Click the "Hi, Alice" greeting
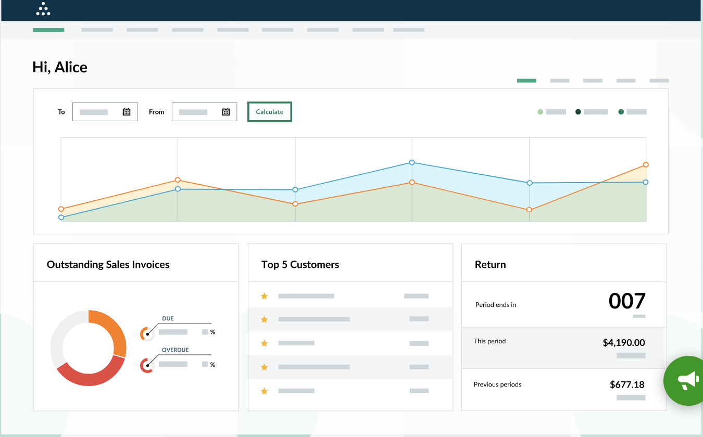Screen dimensions: 703x437 60,67
